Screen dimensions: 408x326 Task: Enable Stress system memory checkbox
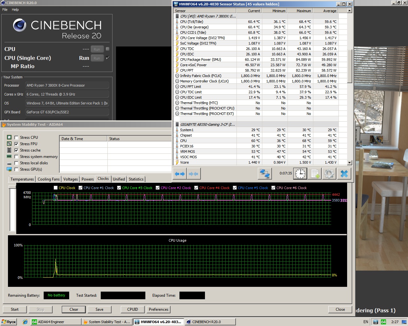pos(16,157)
